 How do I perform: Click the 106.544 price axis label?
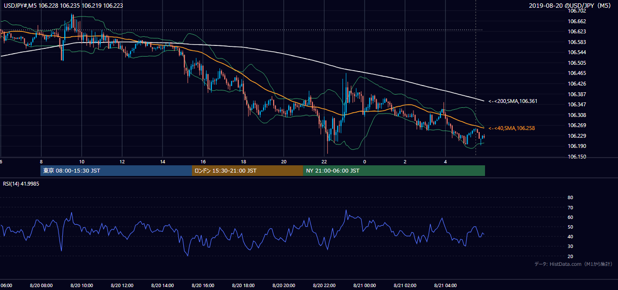577,52
